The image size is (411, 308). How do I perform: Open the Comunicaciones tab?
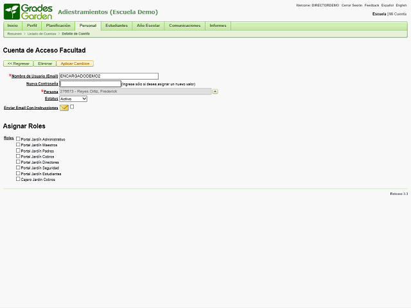(x=184, y=26)
